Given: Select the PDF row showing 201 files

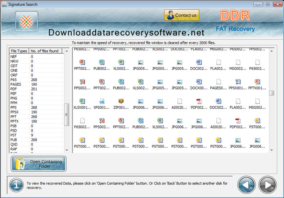Looking at the screenshot, I should click(x=36, y=89).
